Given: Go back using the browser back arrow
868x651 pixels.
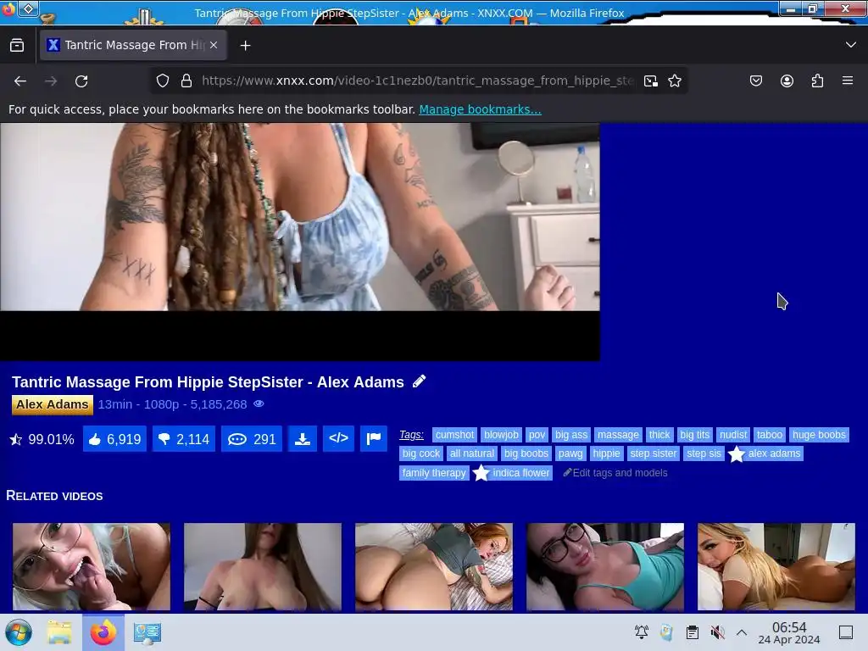Looking at the screenshot, I should (x=20, y=81).
